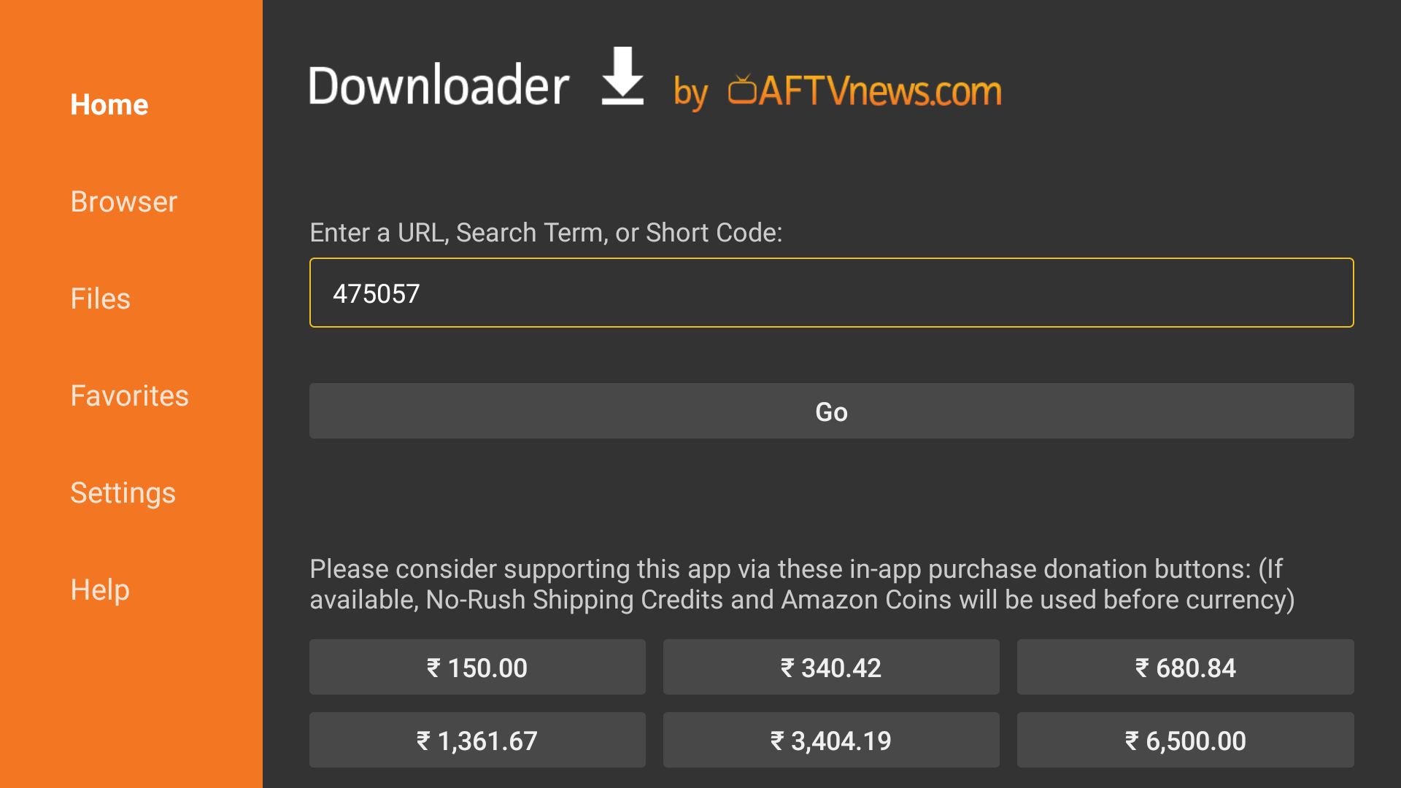
Task: Focus the URL field containing 475057
Action: pos(831,293)
